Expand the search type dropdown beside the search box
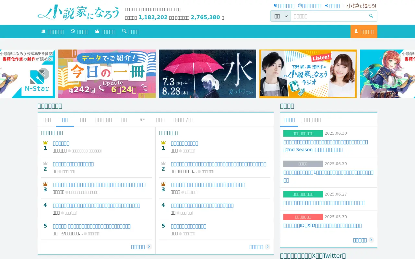Screen dimensions: 415x259 tap(280, 16)
